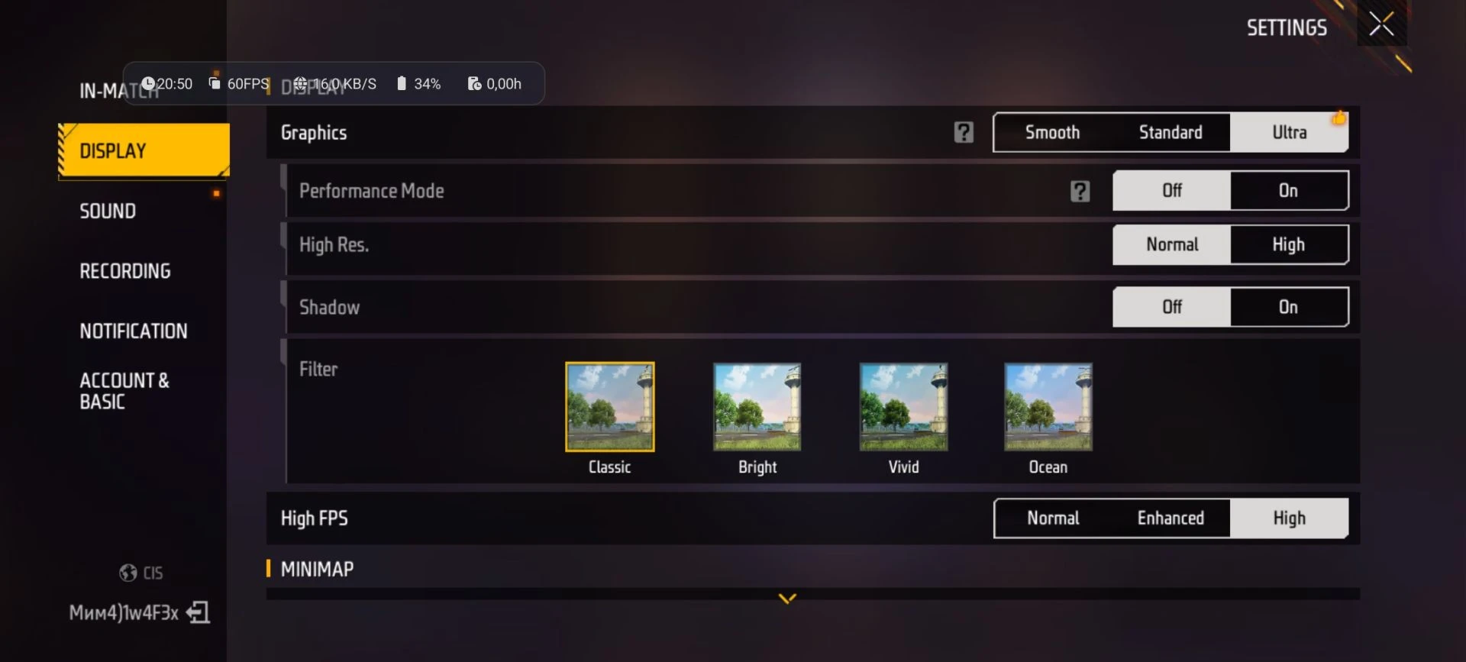This screenshot has width=1466, height=662.
Task: Expand more settings with the yellow down chevron
Action: pos(787,599)
